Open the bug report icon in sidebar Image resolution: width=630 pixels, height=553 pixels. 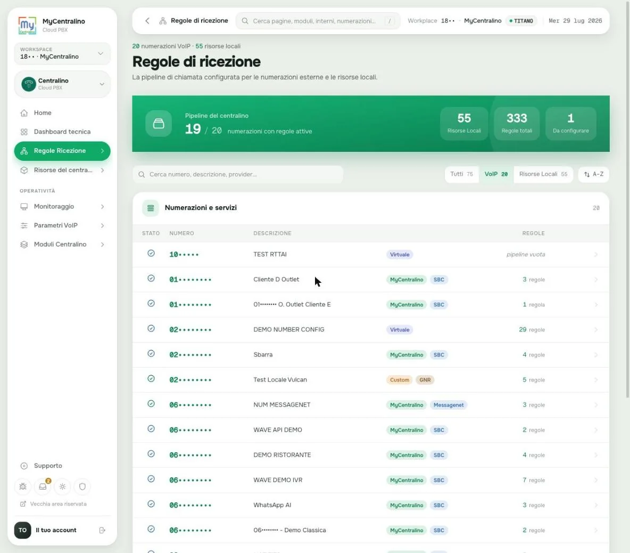click(x=23, y=486)
